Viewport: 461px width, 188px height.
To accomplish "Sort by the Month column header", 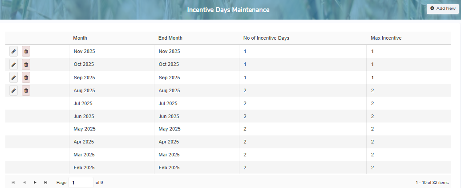I will click(80, 38).
